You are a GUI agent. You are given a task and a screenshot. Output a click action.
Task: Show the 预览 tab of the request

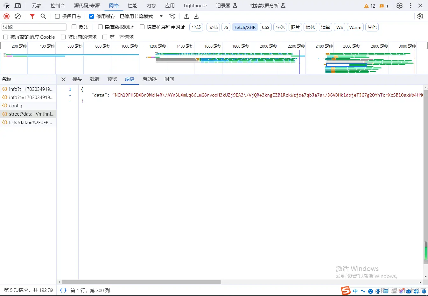point(112,79)
